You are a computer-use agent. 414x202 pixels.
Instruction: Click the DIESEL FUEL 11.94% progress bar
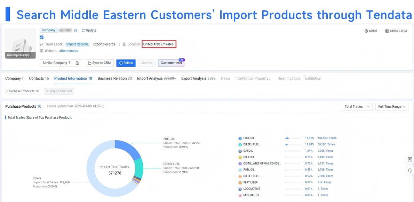pyautogui.click(x=293, y=145)
